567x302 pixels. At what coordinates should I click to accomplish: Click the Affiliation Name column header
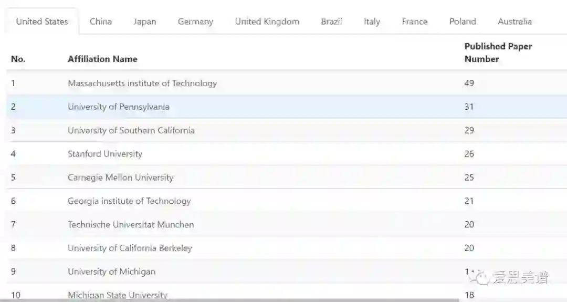102,59
